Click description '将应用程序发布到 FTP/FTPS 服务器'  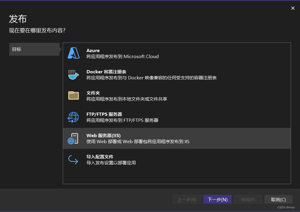coord(122,120)
